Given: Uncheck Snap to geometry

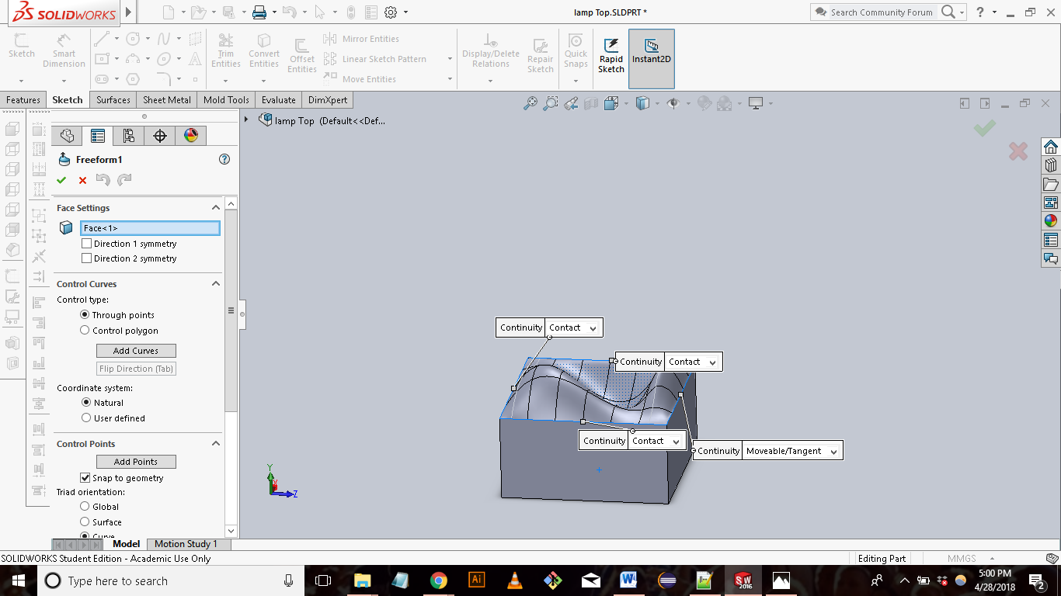Looking at the screenshot, I should point(85,478).
